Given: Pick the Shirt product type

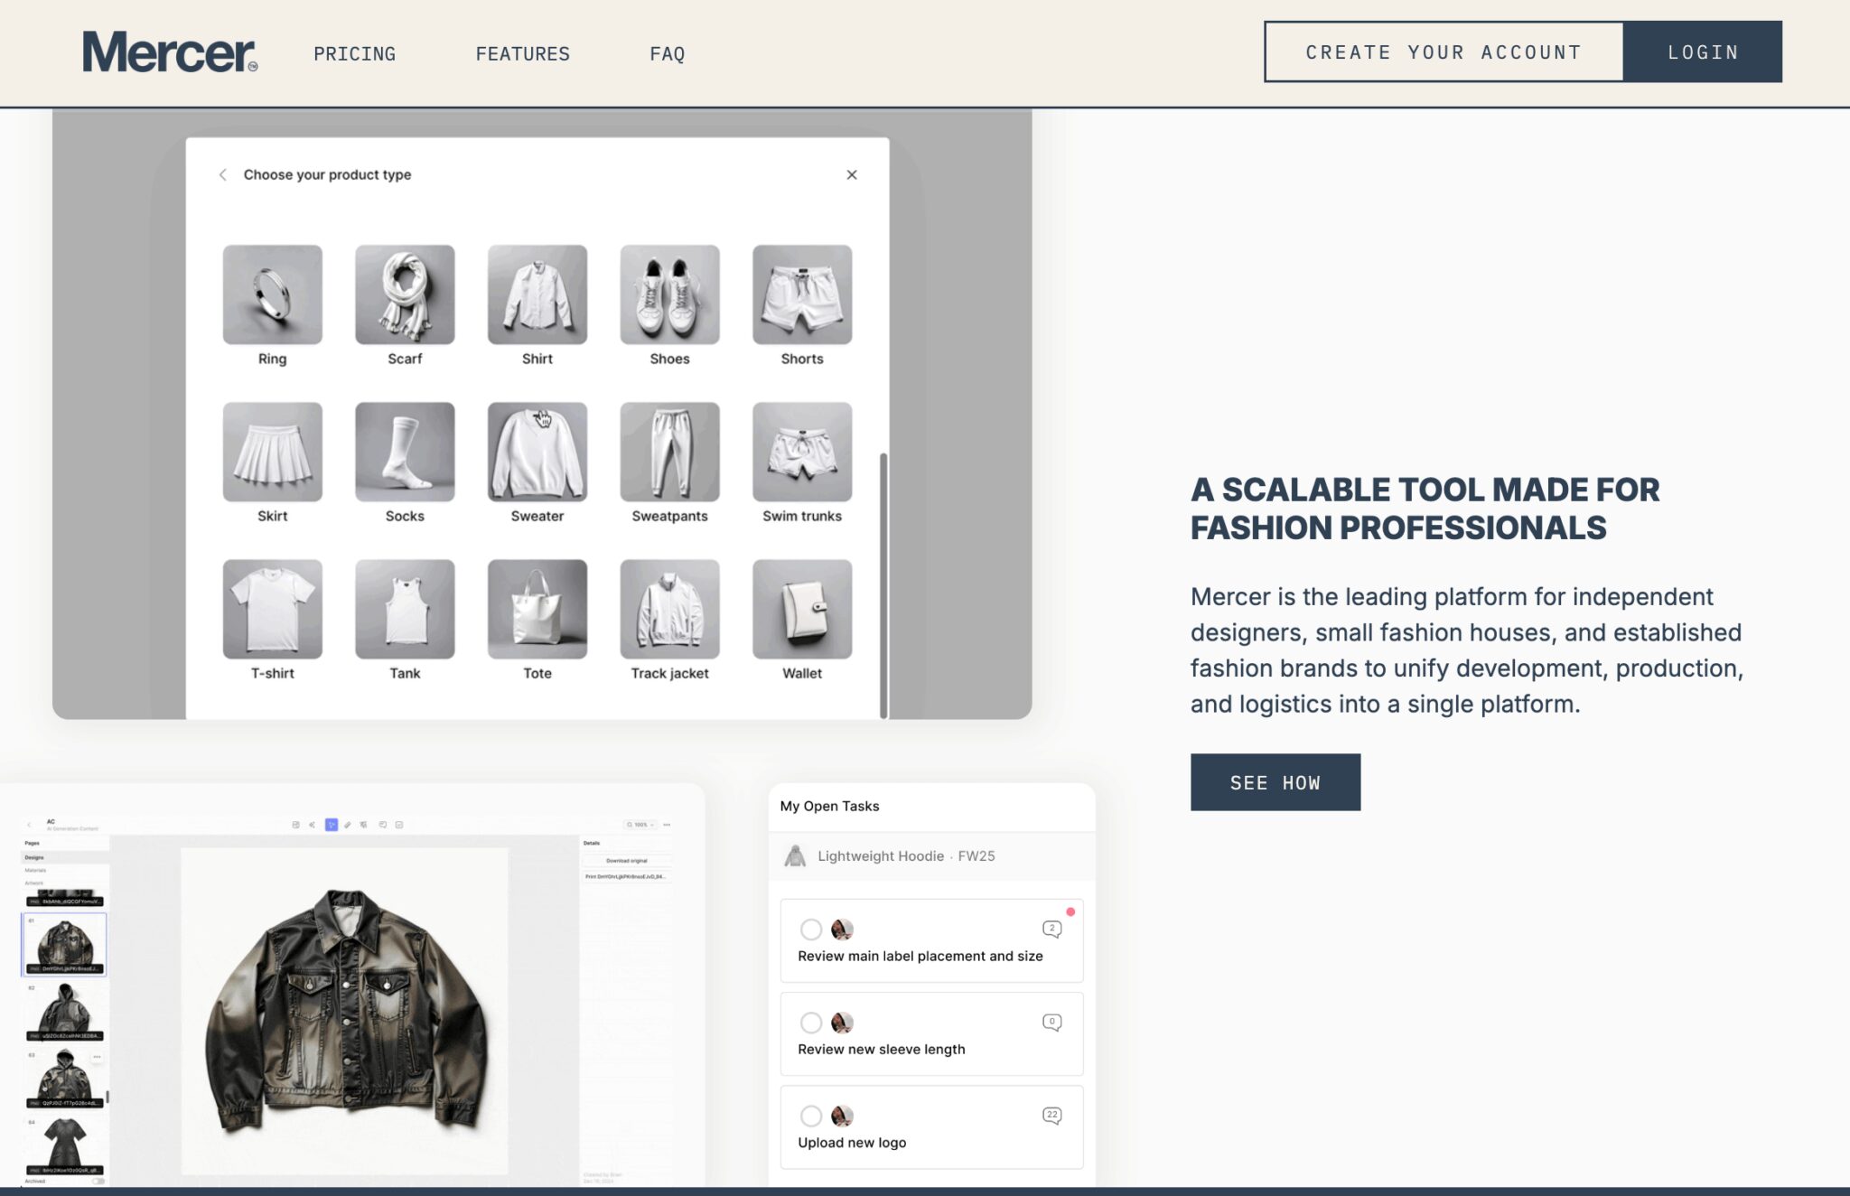Looking at the screenshot, I should tap(537, 305).
